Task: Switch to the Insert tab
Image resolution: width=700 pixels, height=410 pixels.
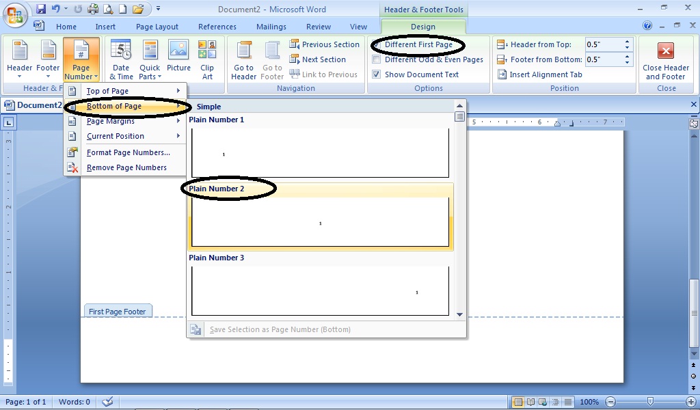Action: (x=105, y=27)
